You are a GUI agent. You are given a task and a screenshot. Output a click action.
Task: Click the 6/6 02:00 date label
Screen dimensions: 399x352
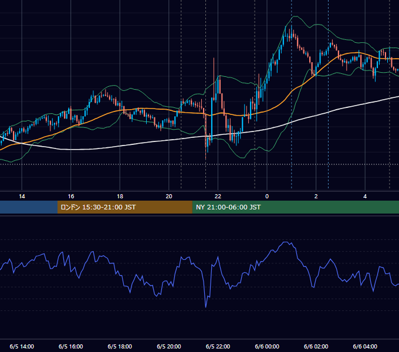tap(316, 346)
